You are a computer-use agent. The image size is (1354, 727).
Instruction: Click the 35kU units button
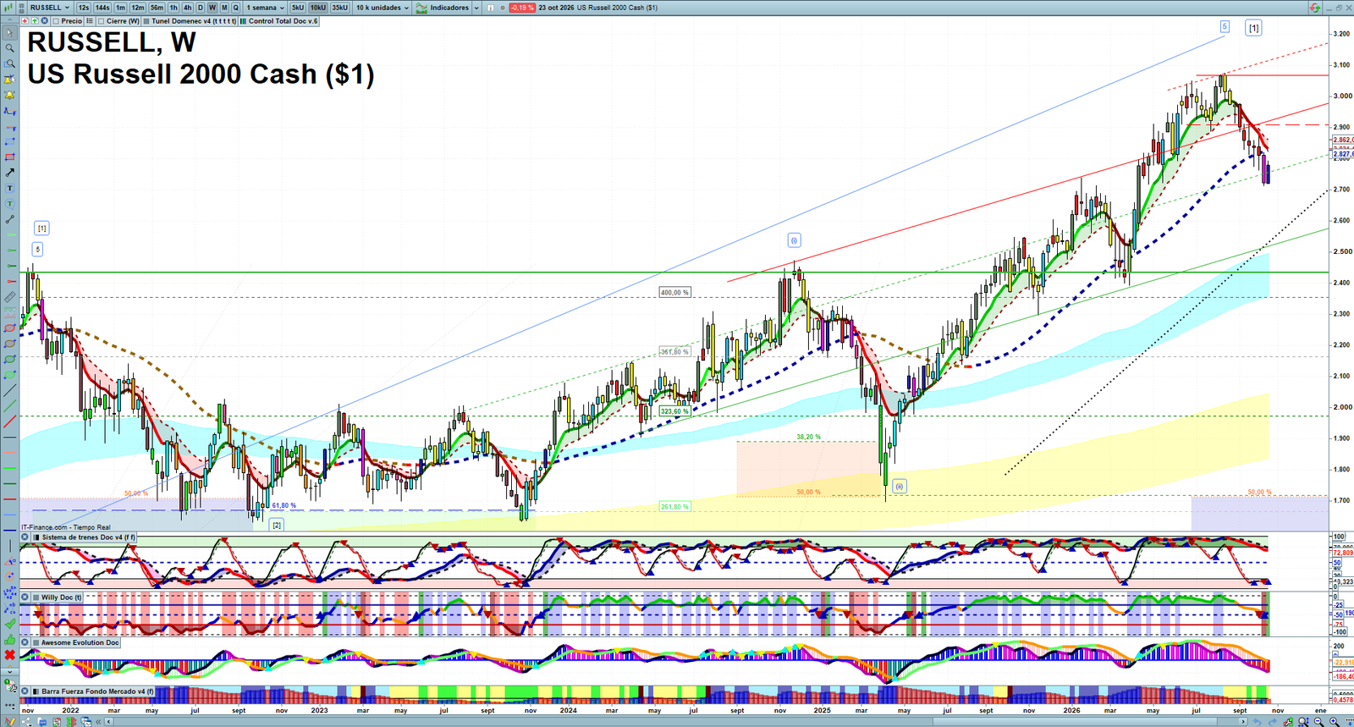pyautogui.click(x=339, y=8)
